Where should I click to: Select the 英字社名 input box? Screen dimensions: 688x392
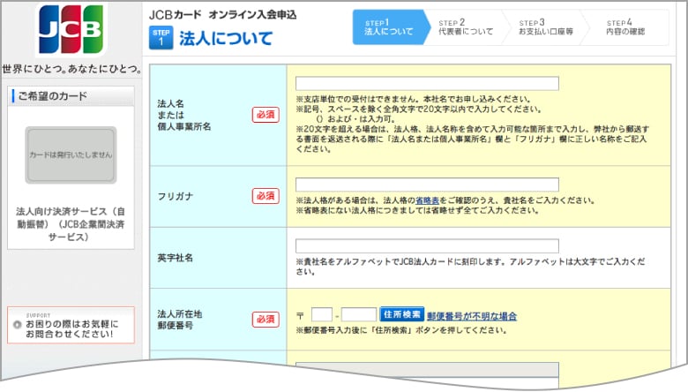tap(427, 245)
